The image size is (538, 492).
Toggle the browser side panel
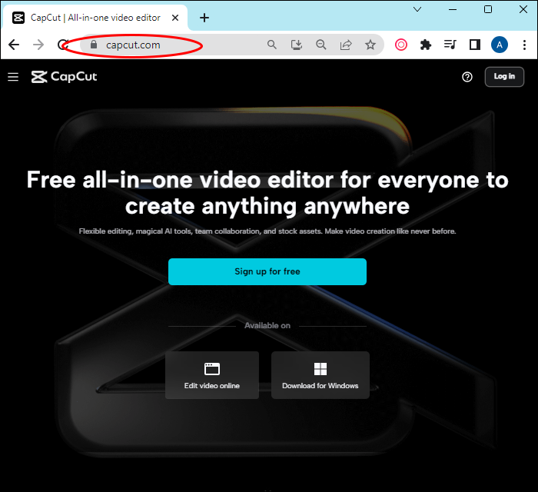[x=475, y=45]
